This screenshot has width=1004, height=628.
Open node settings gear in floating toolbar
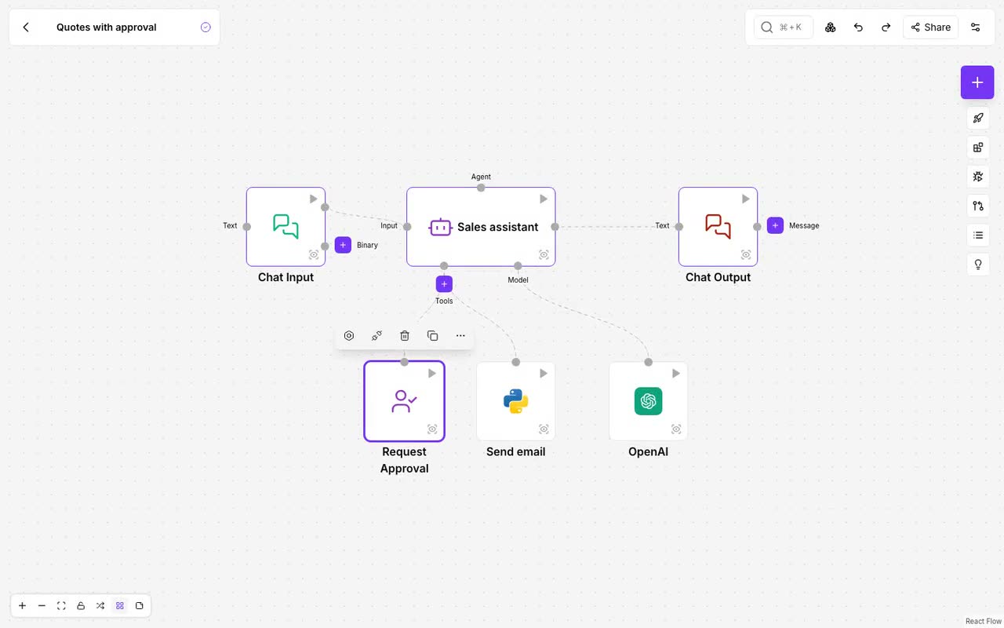point(349,336)
